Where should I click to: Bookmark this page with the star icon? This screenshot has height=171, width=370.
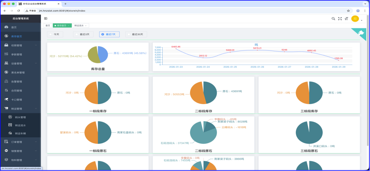tap(348, 11)
